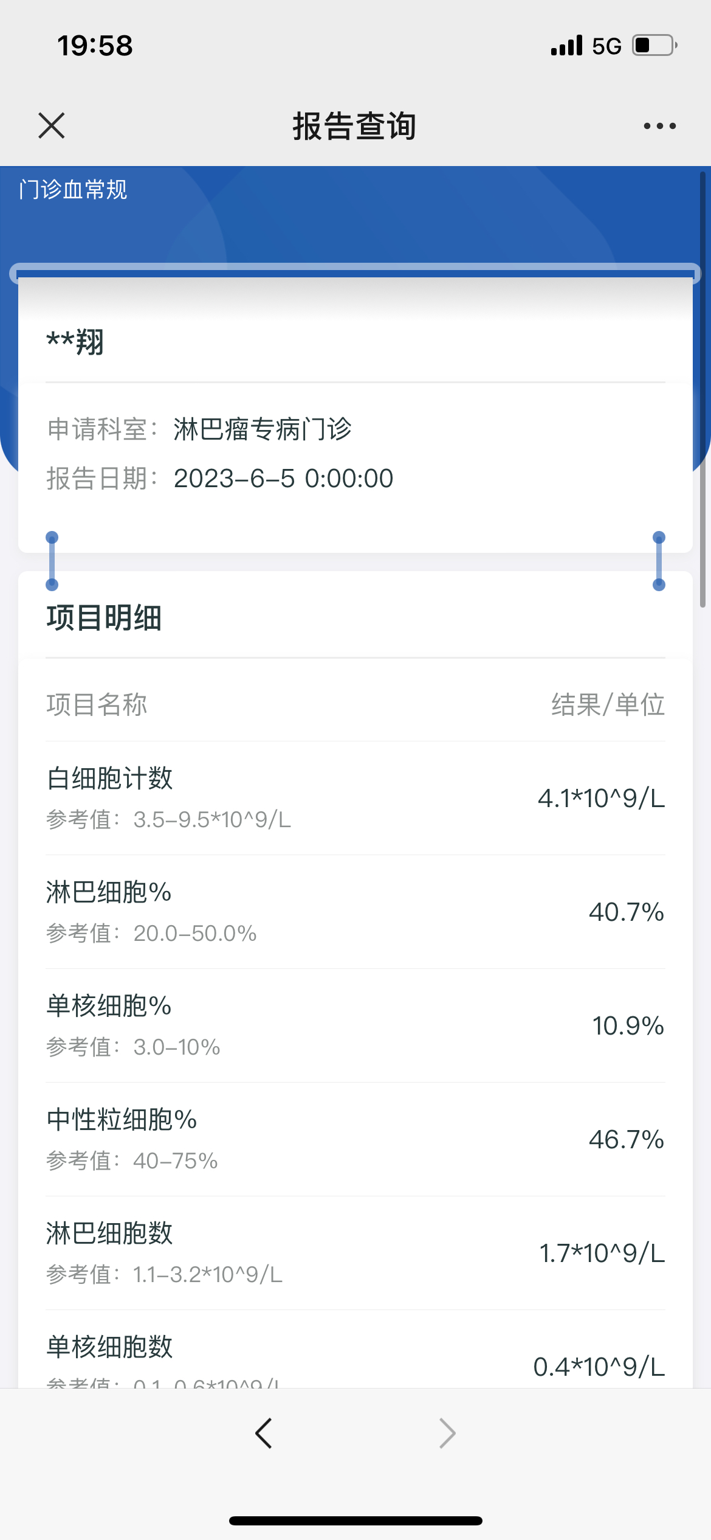This screenshot has width=711, height=1540.
Task: Tap the 报告查询 page title
Action: tap(355, 127)
